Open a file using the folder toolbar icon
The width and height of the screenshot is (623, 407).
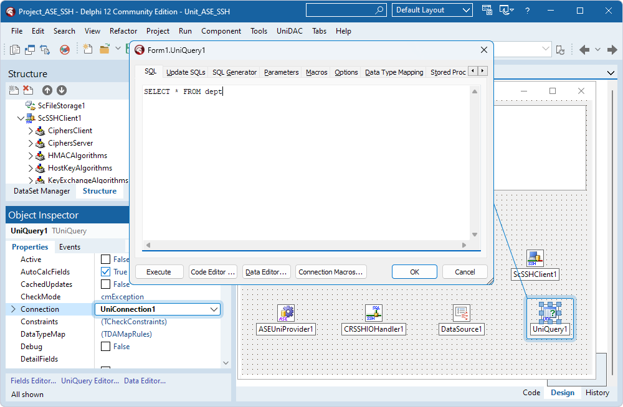coord(103,48)
